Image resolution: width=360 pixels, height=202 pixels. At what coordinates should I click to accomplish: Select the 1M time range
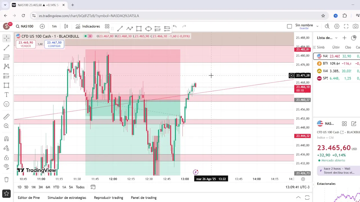tap(33, 187)
